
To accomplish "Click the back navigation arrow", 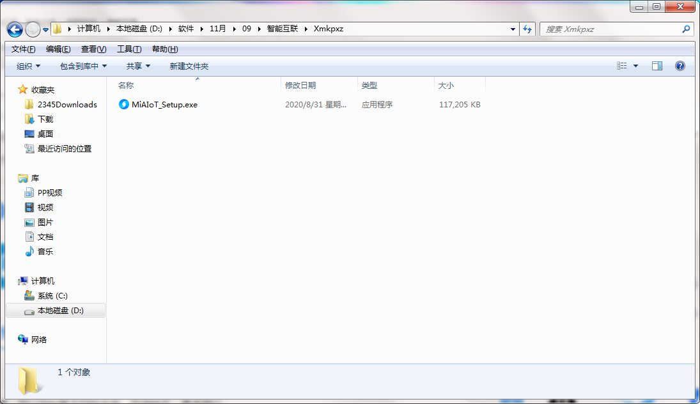I will tap(14, 29).
